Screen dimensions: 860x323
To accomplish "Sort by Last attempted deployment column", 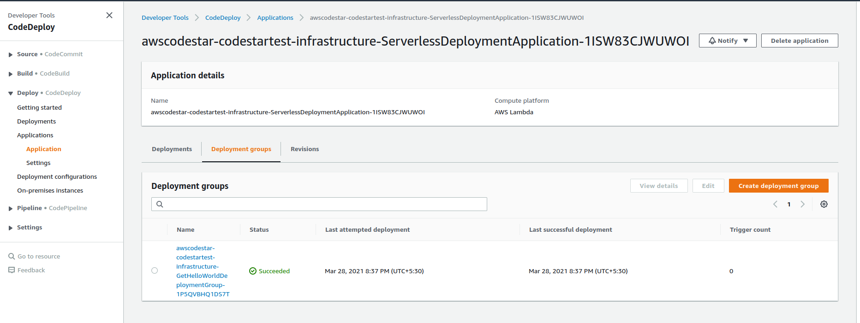I will click(367, 229).
